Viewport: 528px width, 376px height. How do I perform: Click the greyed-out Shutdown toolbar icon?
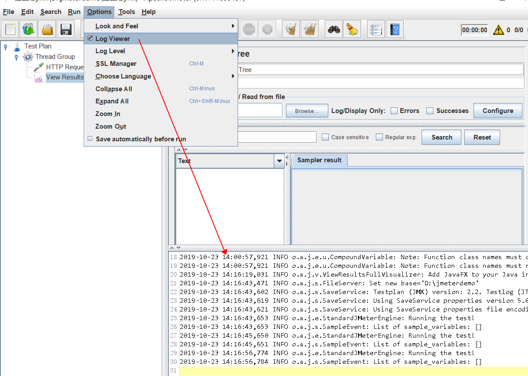click(267, 30)
